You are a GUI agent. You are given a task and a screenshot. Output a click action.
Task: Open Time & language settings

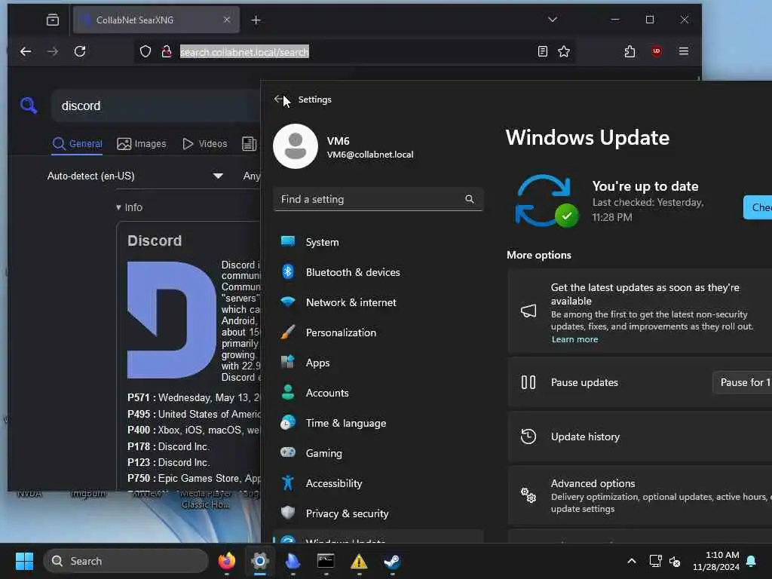pos(378,422)
